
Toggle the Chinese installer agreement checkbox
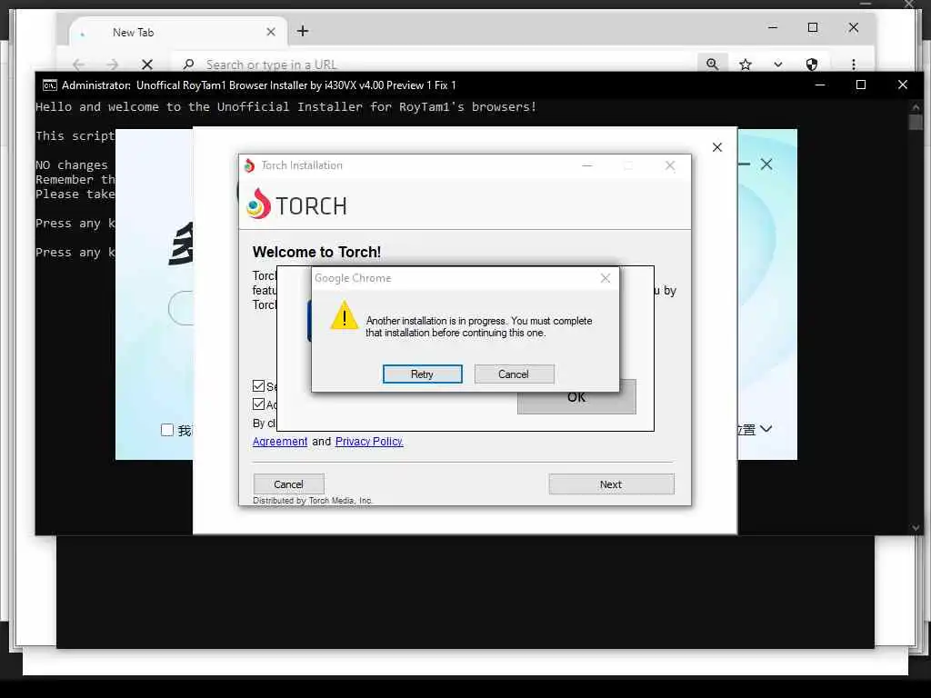(167, 430)
